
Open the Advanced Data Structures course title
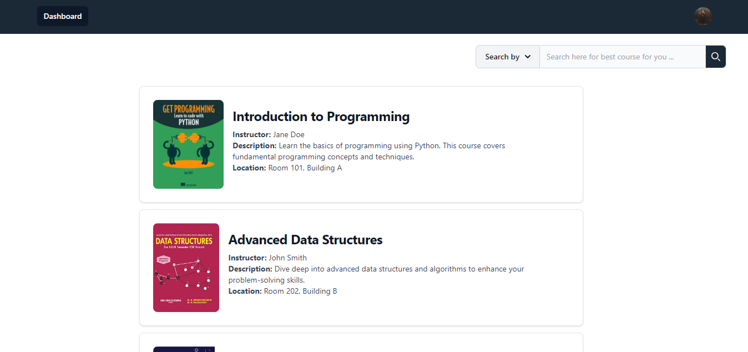(x=305, y=240)
